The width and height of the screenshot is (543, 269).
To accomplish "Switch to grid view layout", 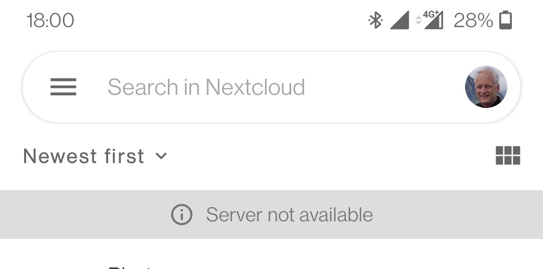I will 508,156.
